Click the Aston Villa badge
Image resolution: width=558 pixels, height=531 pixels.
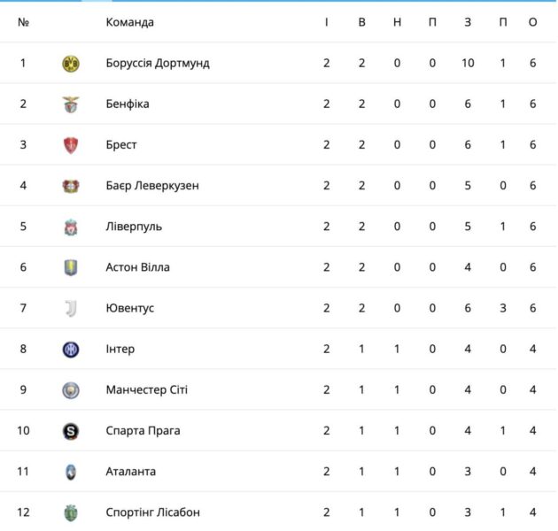click(x=71, y=267)
